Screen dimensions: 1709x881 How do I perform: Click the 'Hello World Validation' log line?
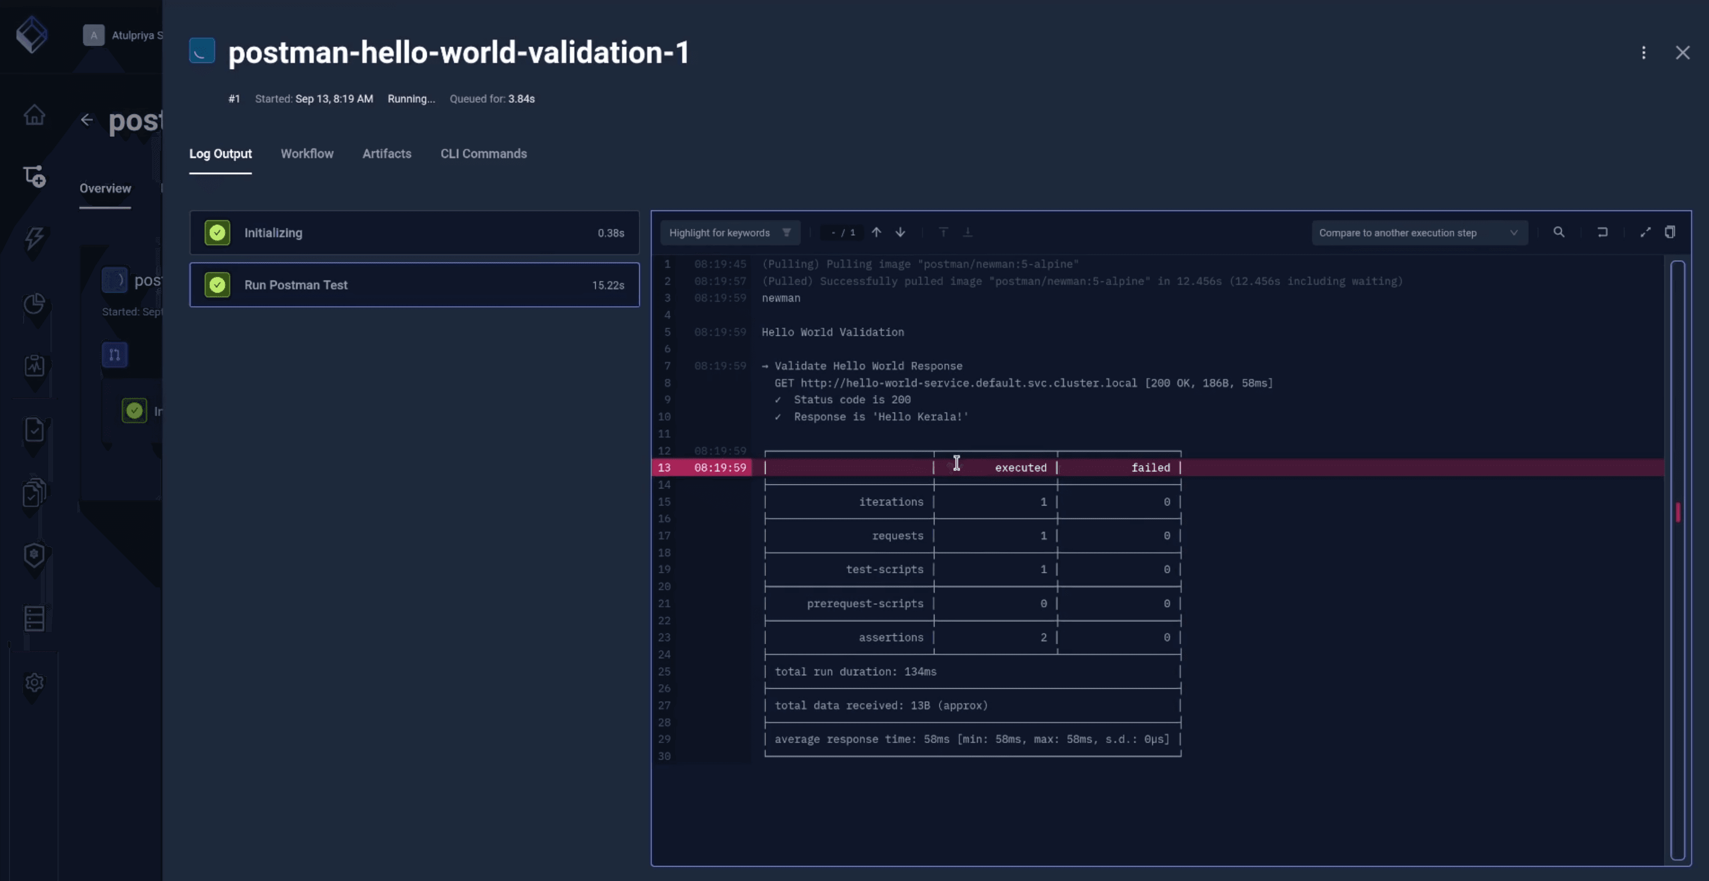tap(833, 332)
